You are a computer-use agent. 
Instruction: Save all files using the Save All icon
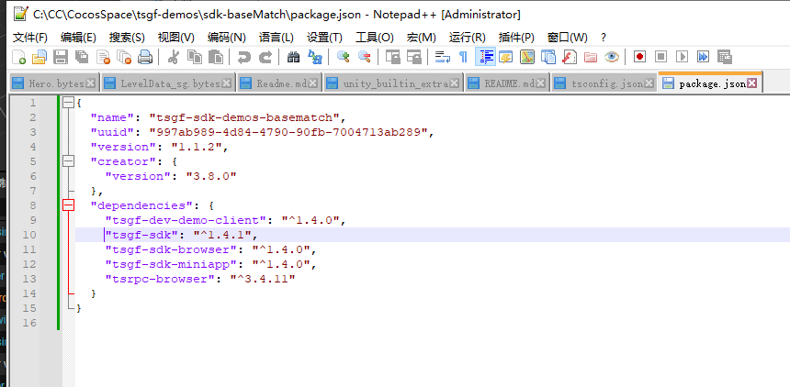click(x=82, y=57)
